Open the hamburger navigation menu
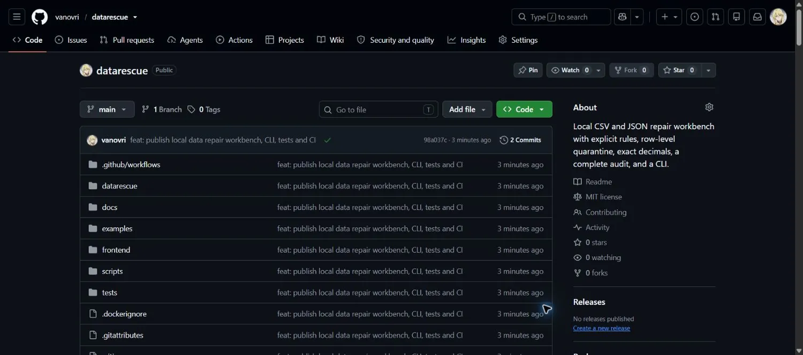The image size is (803, 355). 17,17
